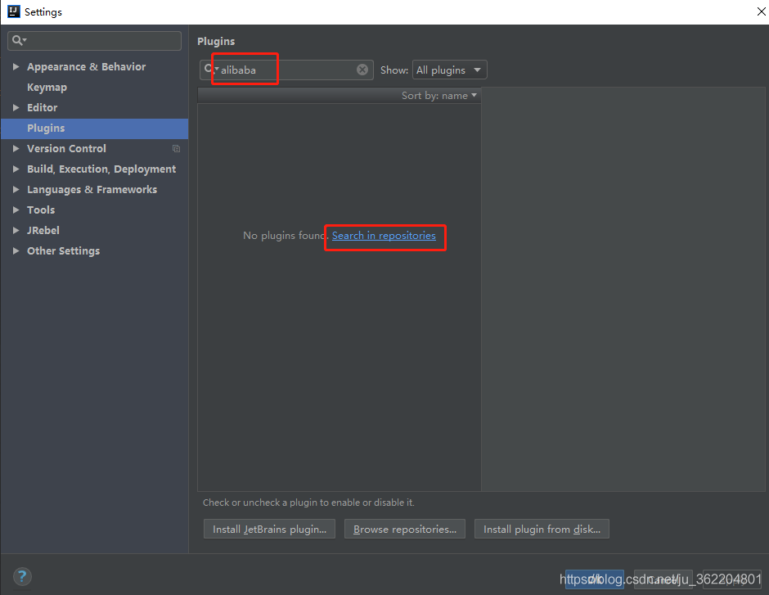The image size is (769, 595).
Task: Select Build, Execution, Deployment category
Action: click(101, 169)
